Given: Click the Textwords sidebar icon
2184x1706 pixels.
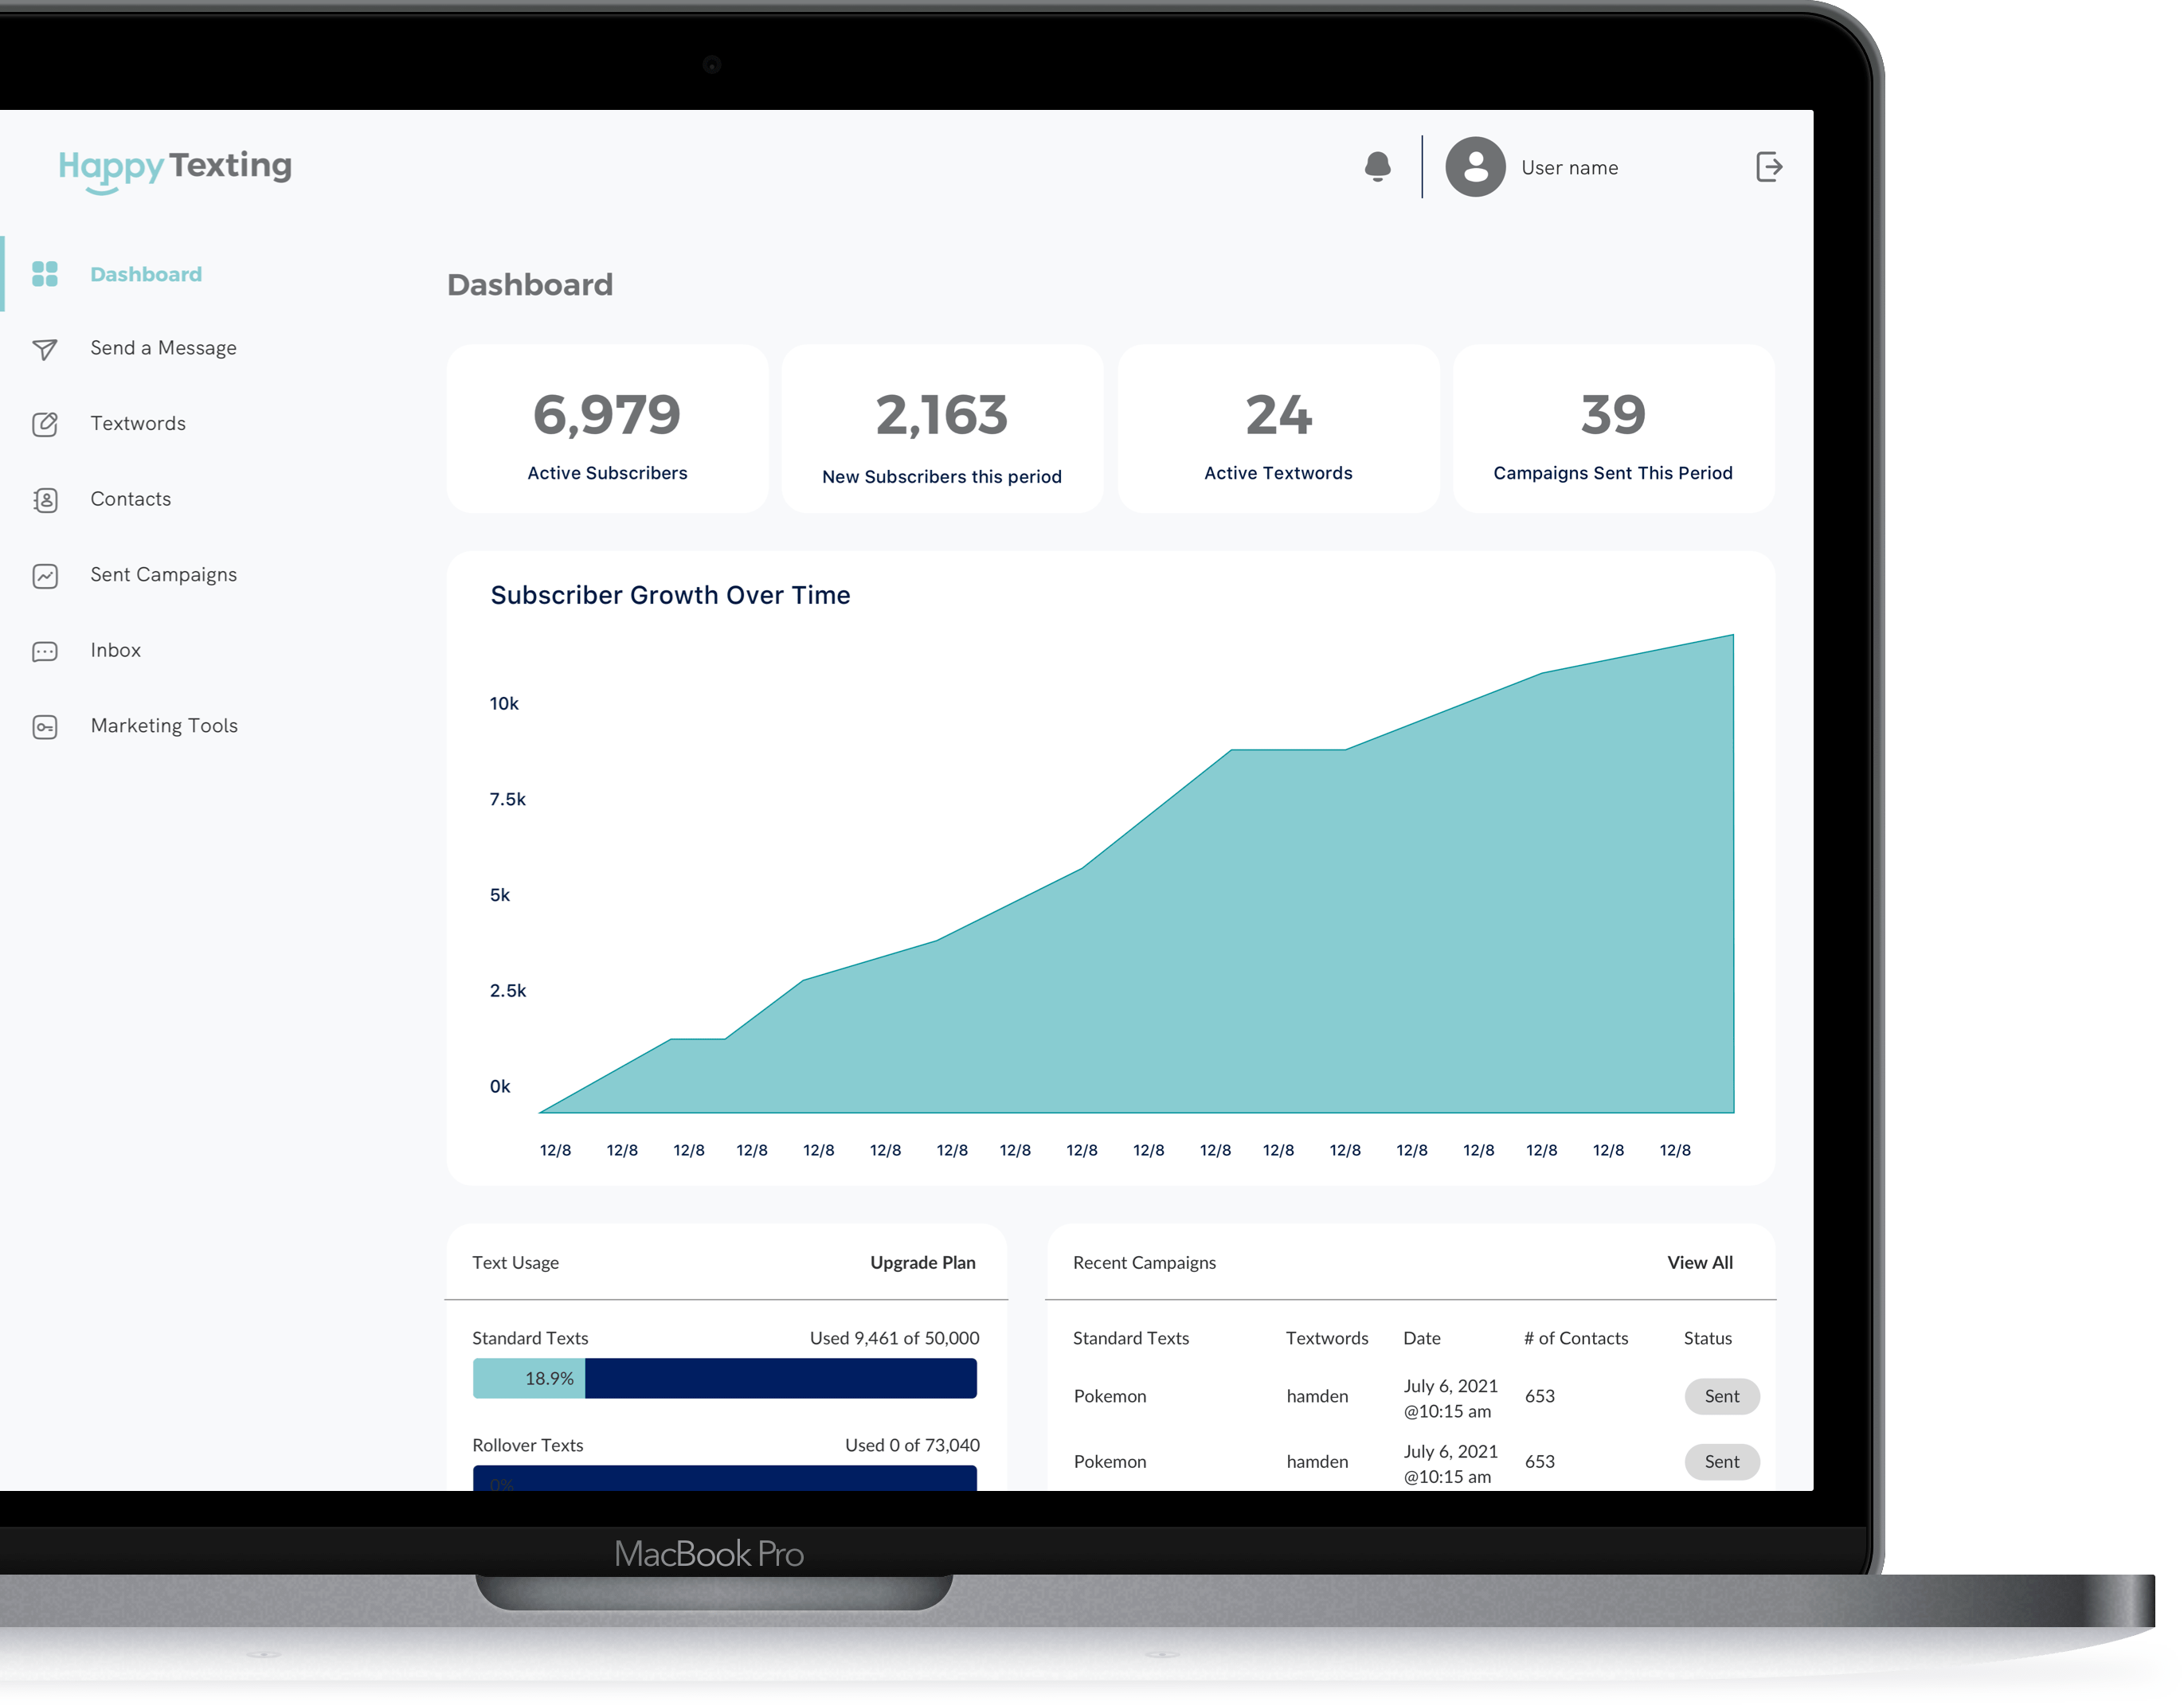Looking at the screenshot, I should pyautogui.click(x=45, y=424).
